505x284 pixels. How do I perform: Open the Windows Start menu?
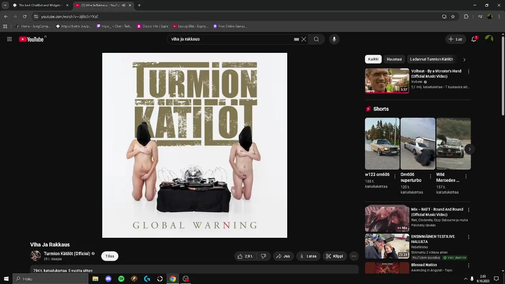pyautogui.click(x=6, y=279)
